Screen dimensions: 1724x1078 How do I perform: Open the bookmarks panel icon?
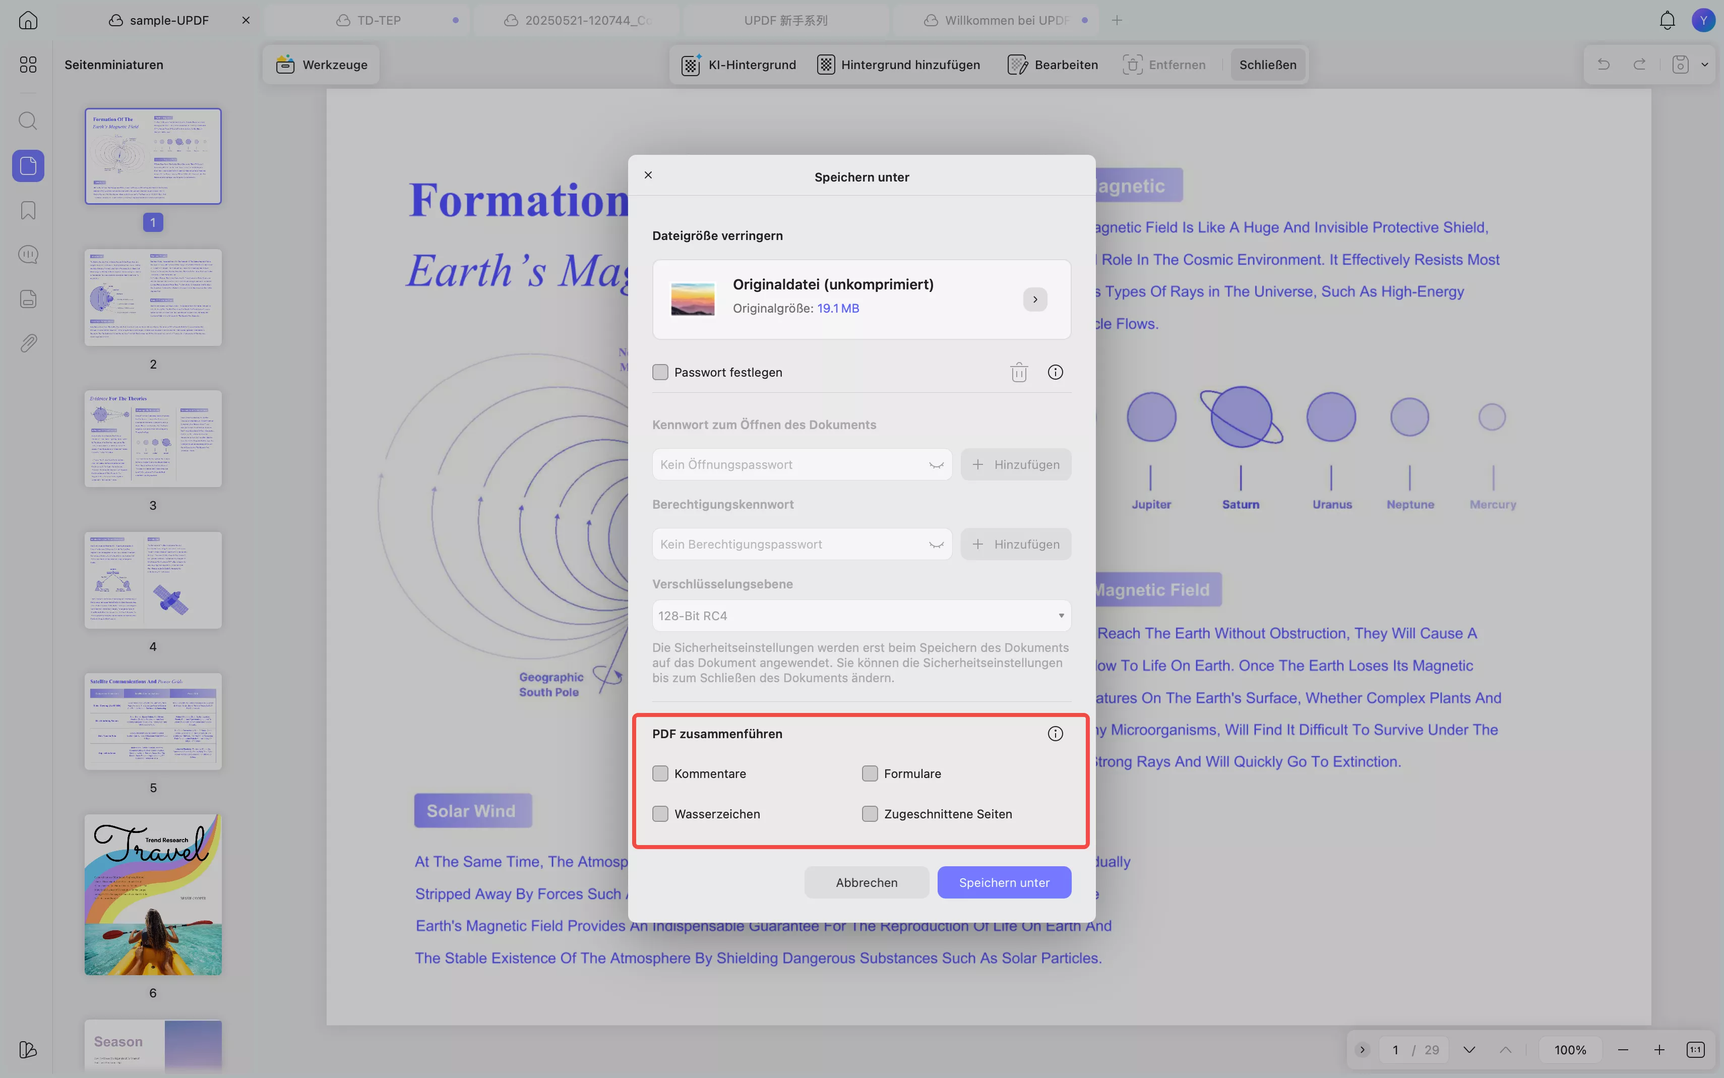tap(28, 210)
